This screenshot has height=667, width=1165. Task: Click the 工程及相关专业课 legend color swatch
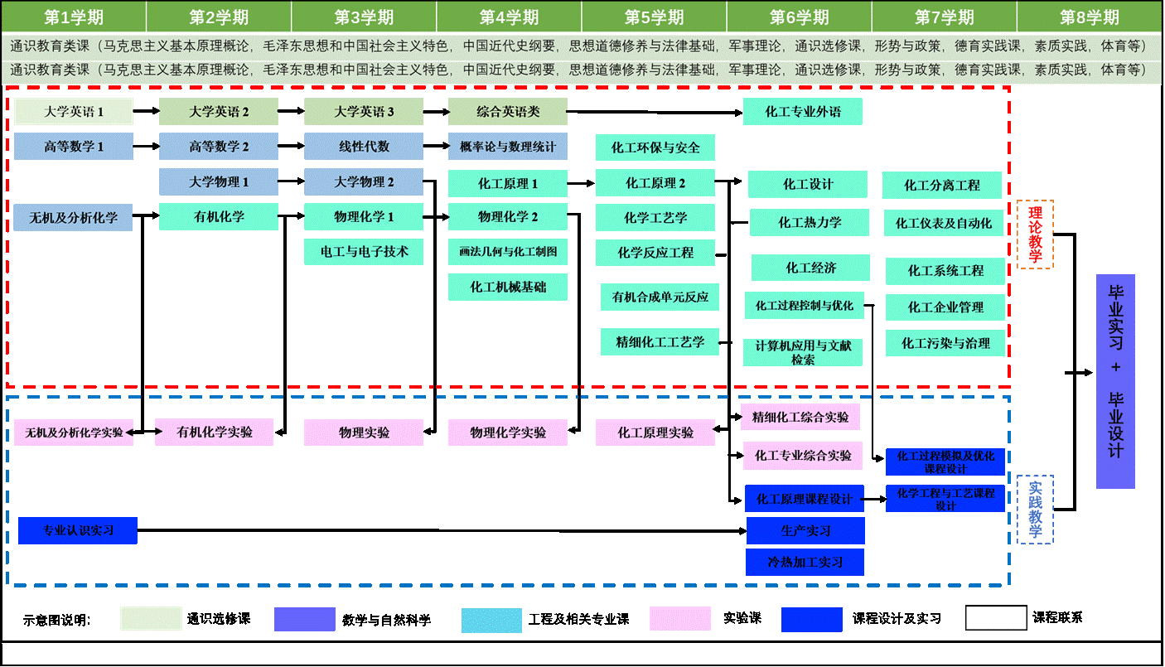coord(491,619)
